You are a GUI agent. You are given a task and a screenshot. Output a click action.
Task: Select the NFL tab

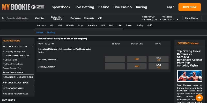click(51, 25)
